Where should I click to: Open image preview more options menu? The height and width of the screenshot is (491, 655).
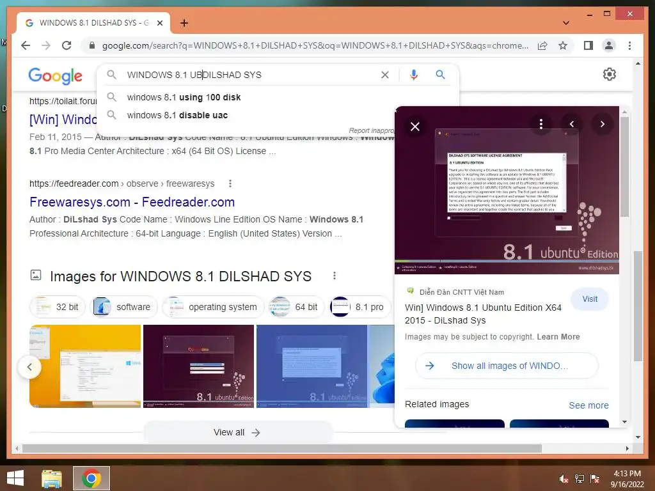coord(541,124)
